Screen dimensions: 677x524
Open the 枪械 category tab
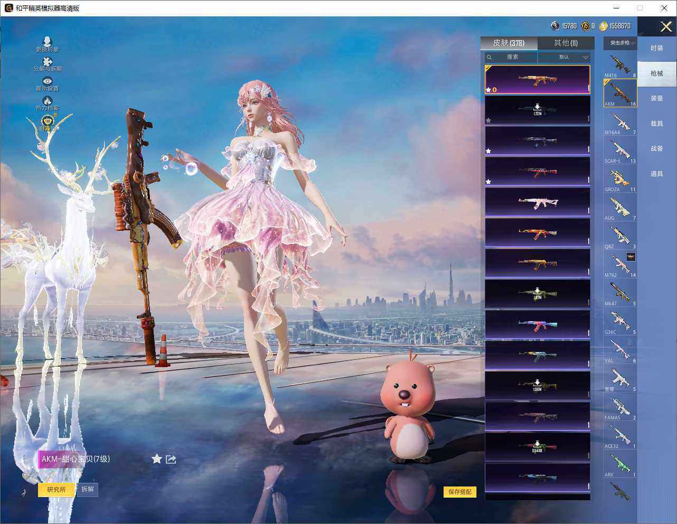coord(657,73)
